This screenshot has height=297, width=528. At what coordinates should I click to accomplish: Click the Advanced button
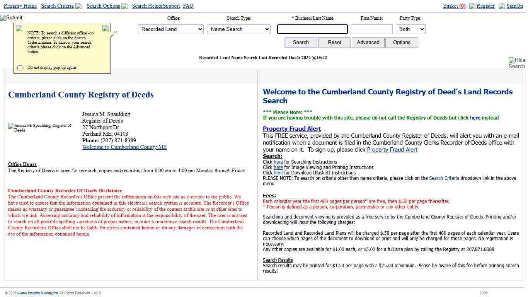coord(368,43)
